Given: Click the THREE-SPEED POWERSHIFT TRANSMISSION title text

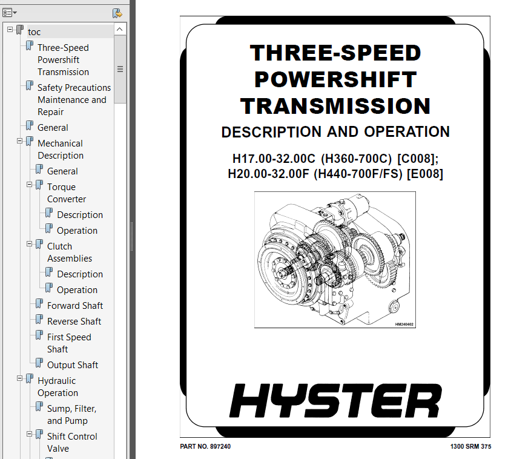Looking at the screenshot, I should coord(335,79).
